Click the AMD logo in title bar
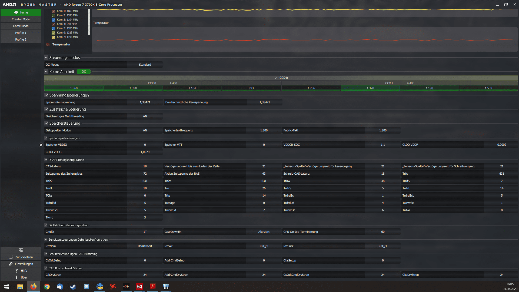This screenshot has width=519, height=292. [x=9, y=5]
